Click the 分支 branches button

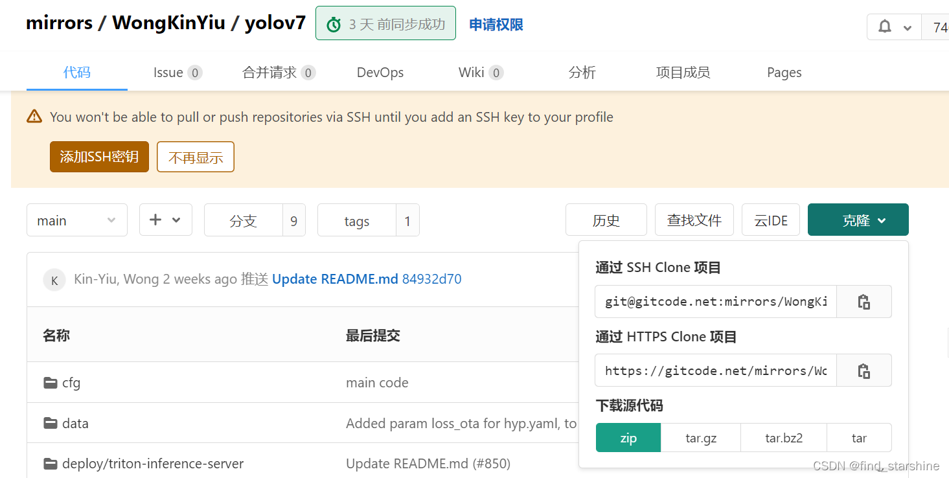tap(244, 220)
